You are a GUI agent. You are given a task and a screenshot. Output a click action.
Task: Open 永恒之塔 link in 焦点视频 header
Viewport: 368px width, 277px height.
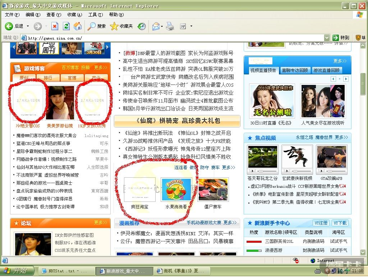click(304, 137)
